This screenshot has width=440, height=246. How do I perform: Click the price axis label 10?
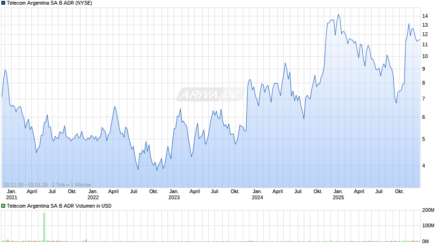[425, 56]
